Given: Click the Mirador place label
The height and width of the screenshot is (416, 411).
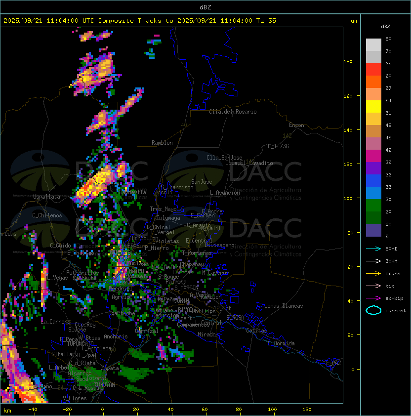Looking at the screenshot, I should click(208, 334).
